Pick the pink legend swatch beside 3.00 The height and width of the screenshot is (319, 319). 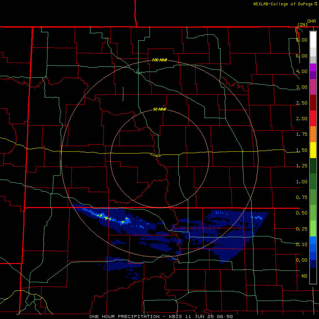313,87
